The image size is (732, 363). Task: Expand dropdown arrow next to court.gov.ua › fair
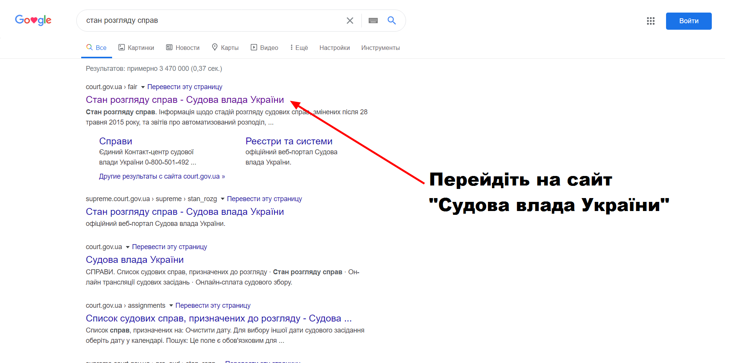(143, 87)
